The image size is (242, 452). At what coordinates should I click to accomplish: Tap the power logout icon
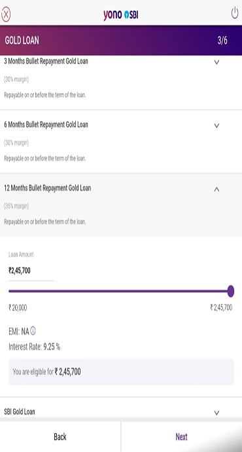click(235, 13)
